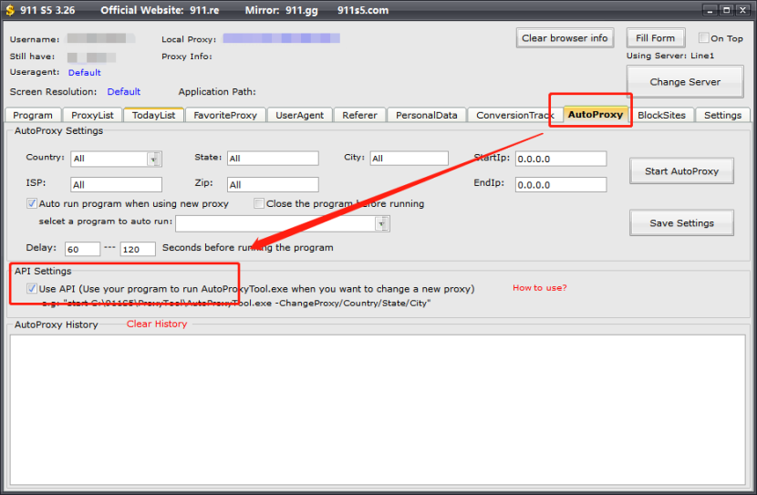
Task: Switch to the ProxyList tab
Action: pyautogui.click(x=92, y=115)
